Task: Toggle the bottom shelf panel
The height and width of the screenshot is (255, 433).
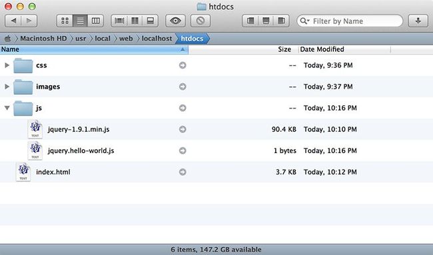Action: coord(266,21)
